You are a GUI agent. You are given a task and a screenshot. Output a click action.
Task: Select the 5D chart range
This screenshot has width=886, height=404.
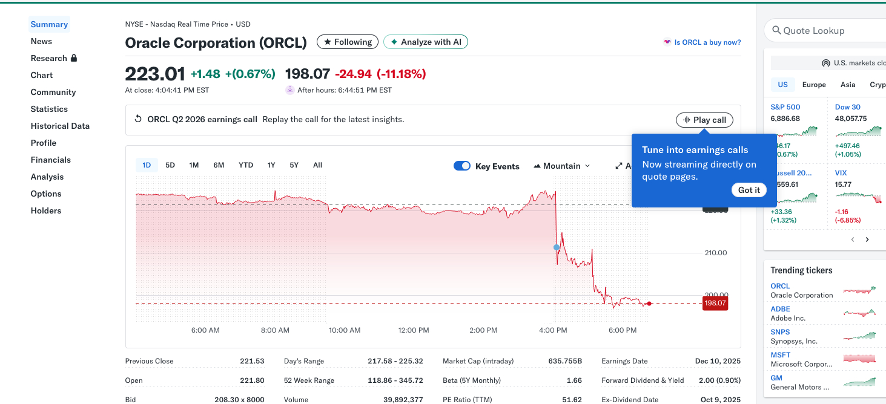click(170, 165)
